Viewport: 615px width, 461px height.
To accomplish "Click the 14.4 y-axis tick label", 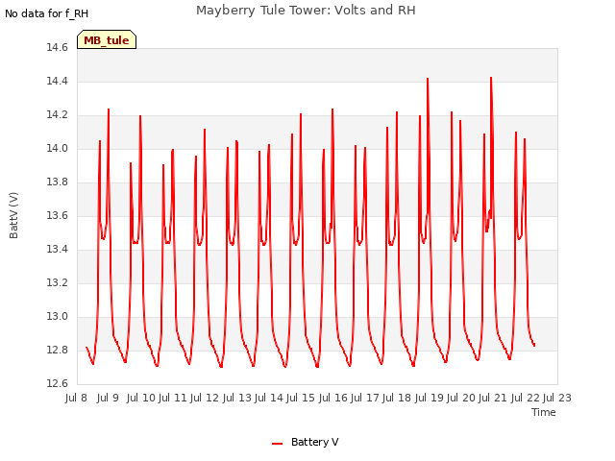I will click(57, 81).
